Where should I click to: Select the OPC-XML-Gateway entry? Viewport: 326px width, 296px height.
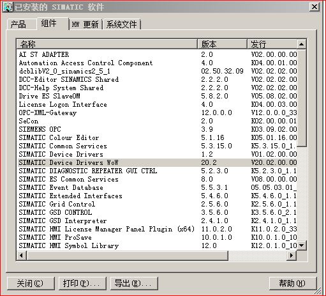[x=157, y=113]
